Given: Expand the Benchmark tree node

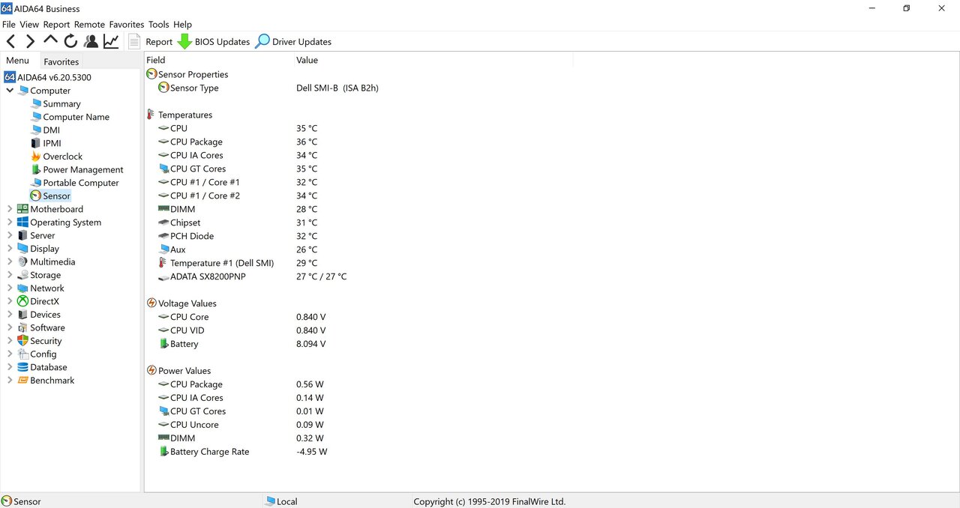Looking at the screenshot, I should pos(10,381).
